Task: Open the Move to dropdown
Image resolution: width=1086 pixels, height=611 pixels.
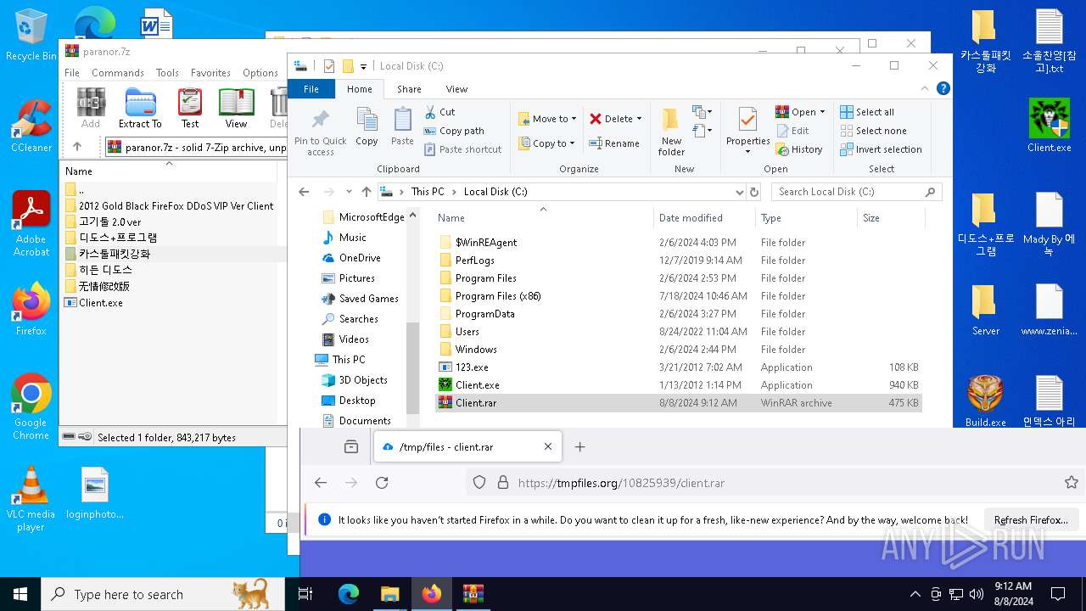Action: [547, 119]
